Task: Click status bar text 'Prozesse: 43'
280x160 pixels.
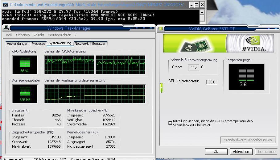Action: point(13,159)
